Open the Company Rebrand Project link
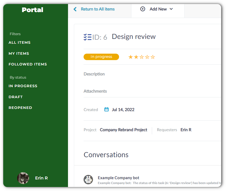Image resolution: width=226 pixels, height=191 pixels. [123, 130]
